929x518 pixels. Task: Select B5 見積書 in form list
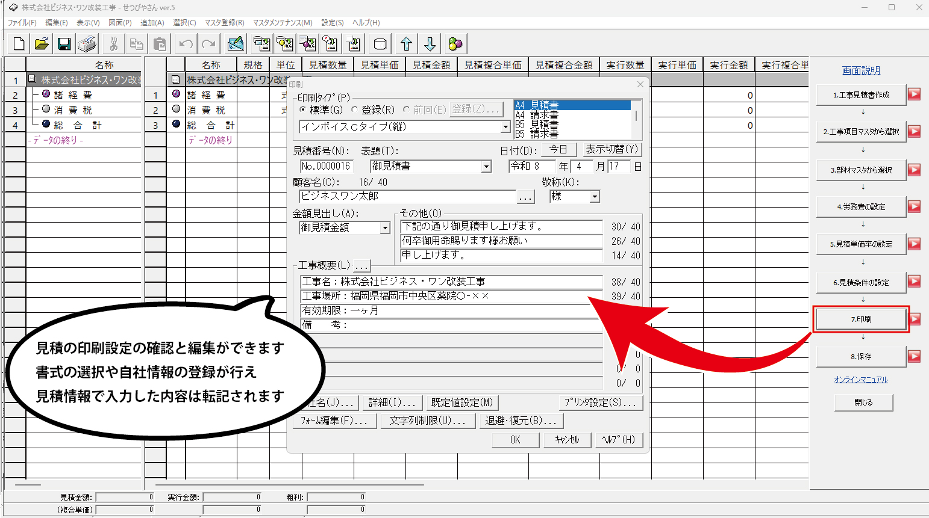coord(572,125)
